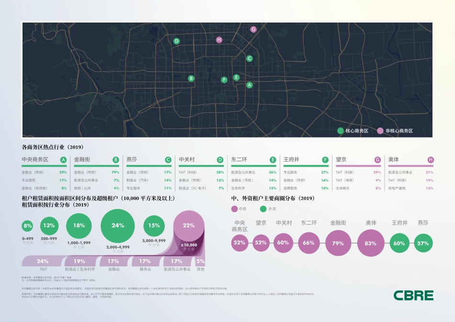The width and height of the screenshot is (455, 322).
Task: Select map marker A on the map
Action: [249, 84]
